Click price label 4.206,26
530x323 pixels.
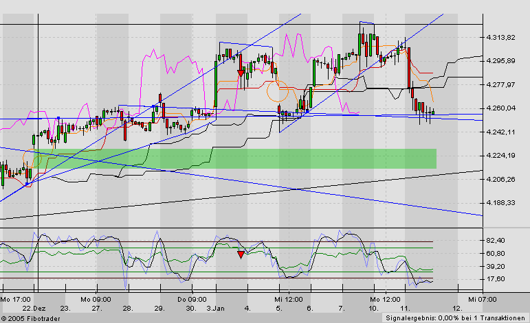[500, 180]
